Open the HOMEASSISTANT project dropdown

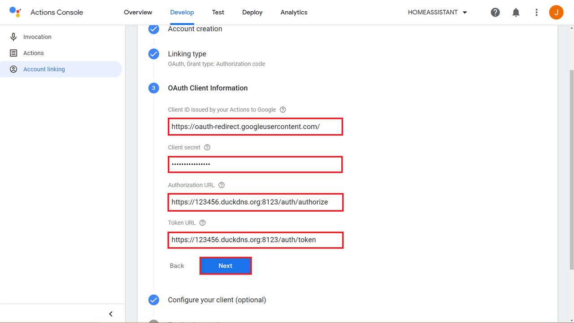438,13
